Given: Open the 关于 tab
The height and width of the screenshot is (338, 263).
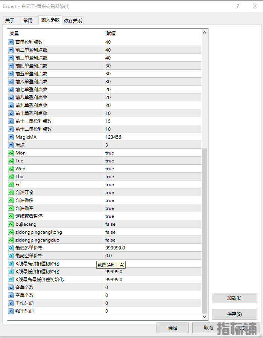Looking at the screenshot, I should (12, 20).
